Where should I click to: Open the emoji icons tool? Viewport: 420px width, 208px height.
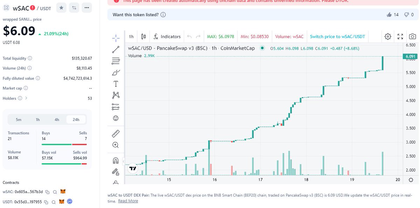(x=116, y=118)
